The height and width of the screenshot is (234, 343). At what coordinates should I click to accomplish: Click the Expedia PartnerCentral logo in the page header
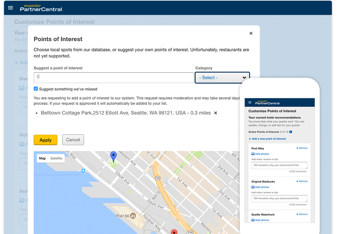41,8
